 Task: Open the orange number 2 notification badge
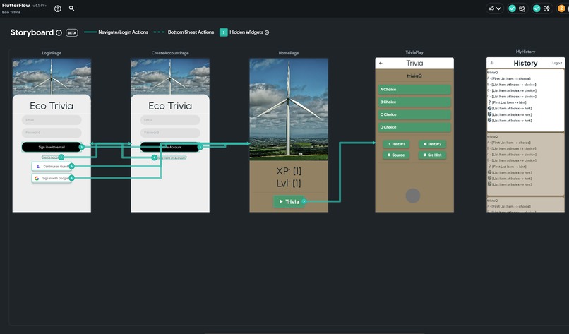(x=561, y=8)
